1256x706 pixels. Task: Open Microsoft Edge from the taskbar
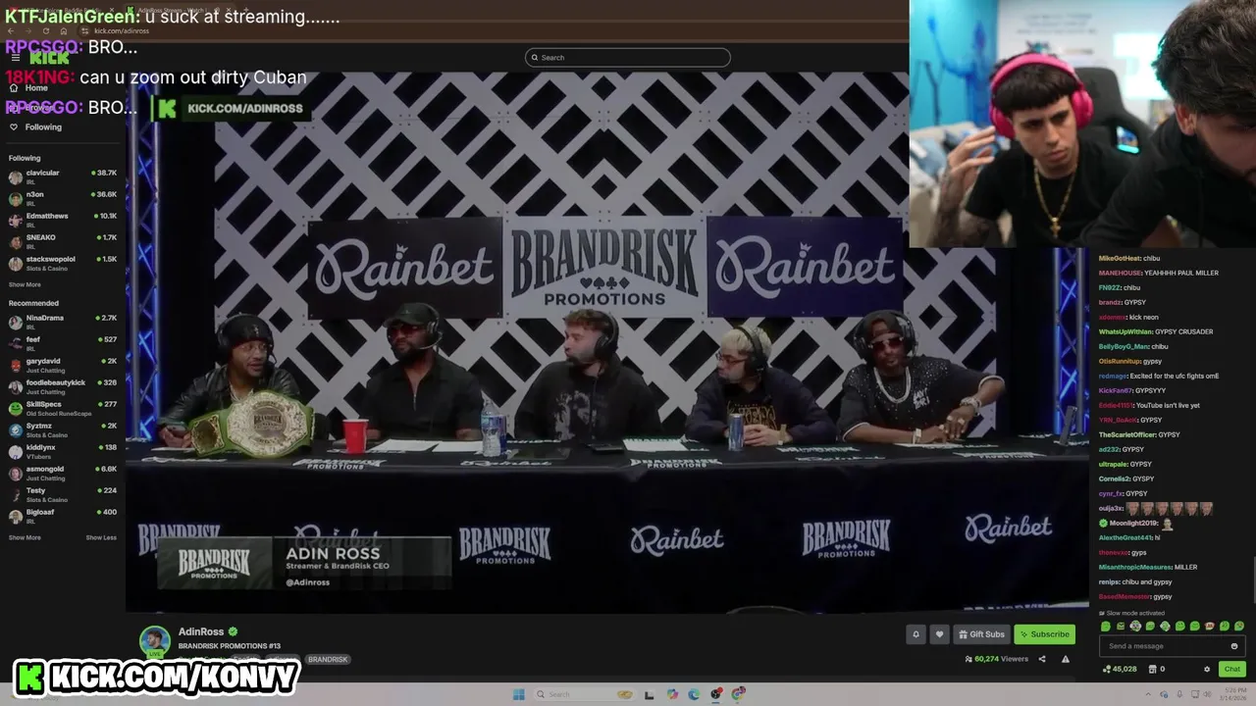click(694, 694)
